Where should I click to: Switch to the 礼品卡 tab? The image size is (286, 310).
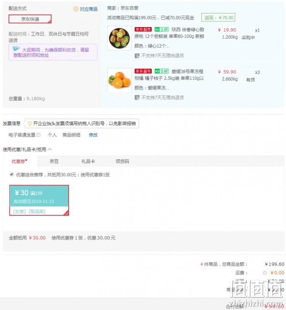coord(88,161)
